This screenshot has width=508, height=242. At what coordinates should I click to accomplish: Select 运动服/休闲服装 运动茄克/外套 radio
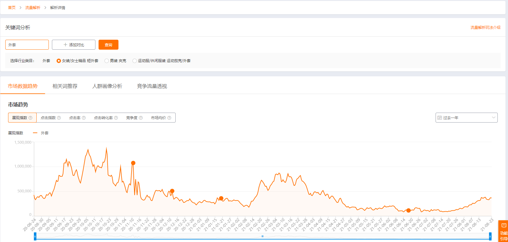coord(135,61)
